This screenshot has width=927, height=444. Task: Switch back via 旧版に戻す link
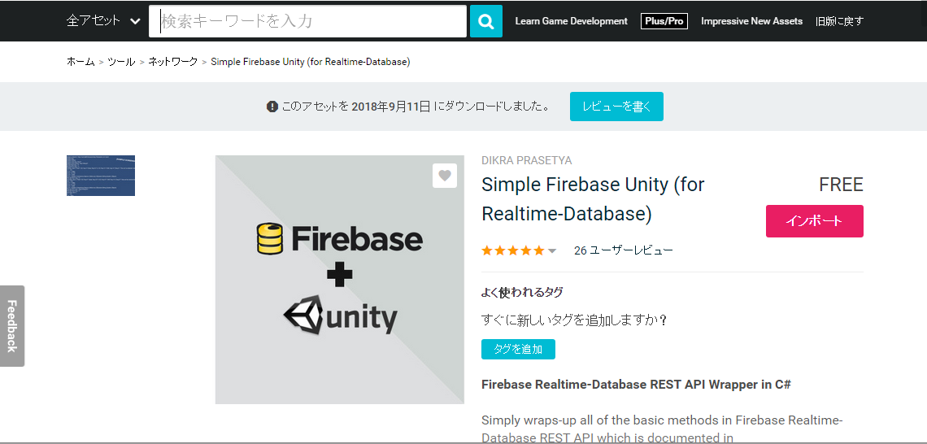point(839,21)
